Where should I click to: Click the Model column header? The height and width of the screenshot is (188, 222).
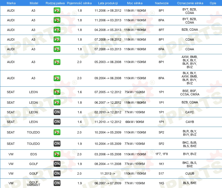tap(33, 3)
